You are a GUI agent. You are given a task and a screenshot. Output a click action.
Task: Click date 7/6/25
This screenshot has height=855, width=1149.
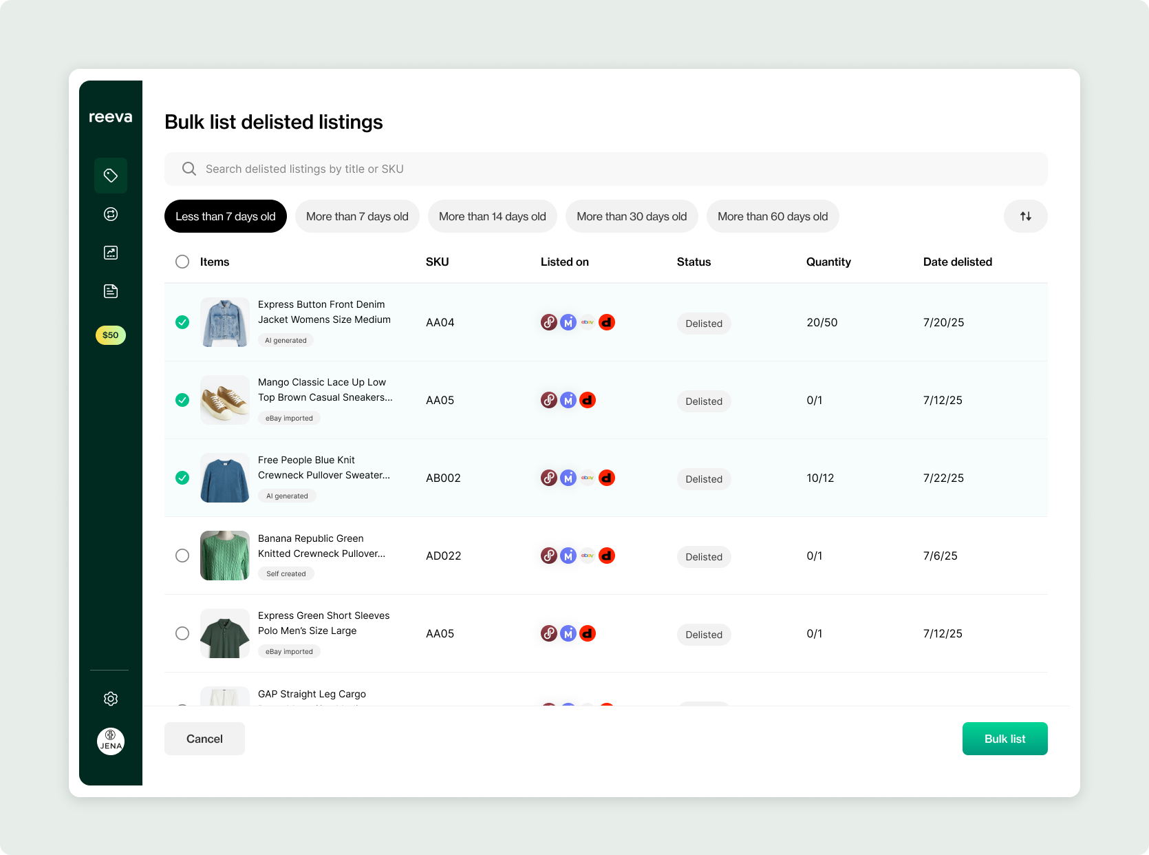click(x=941, y=556)
